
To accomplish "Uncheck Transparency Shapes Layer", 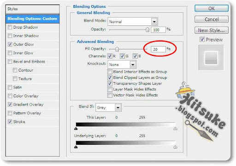I will [110, 83].
